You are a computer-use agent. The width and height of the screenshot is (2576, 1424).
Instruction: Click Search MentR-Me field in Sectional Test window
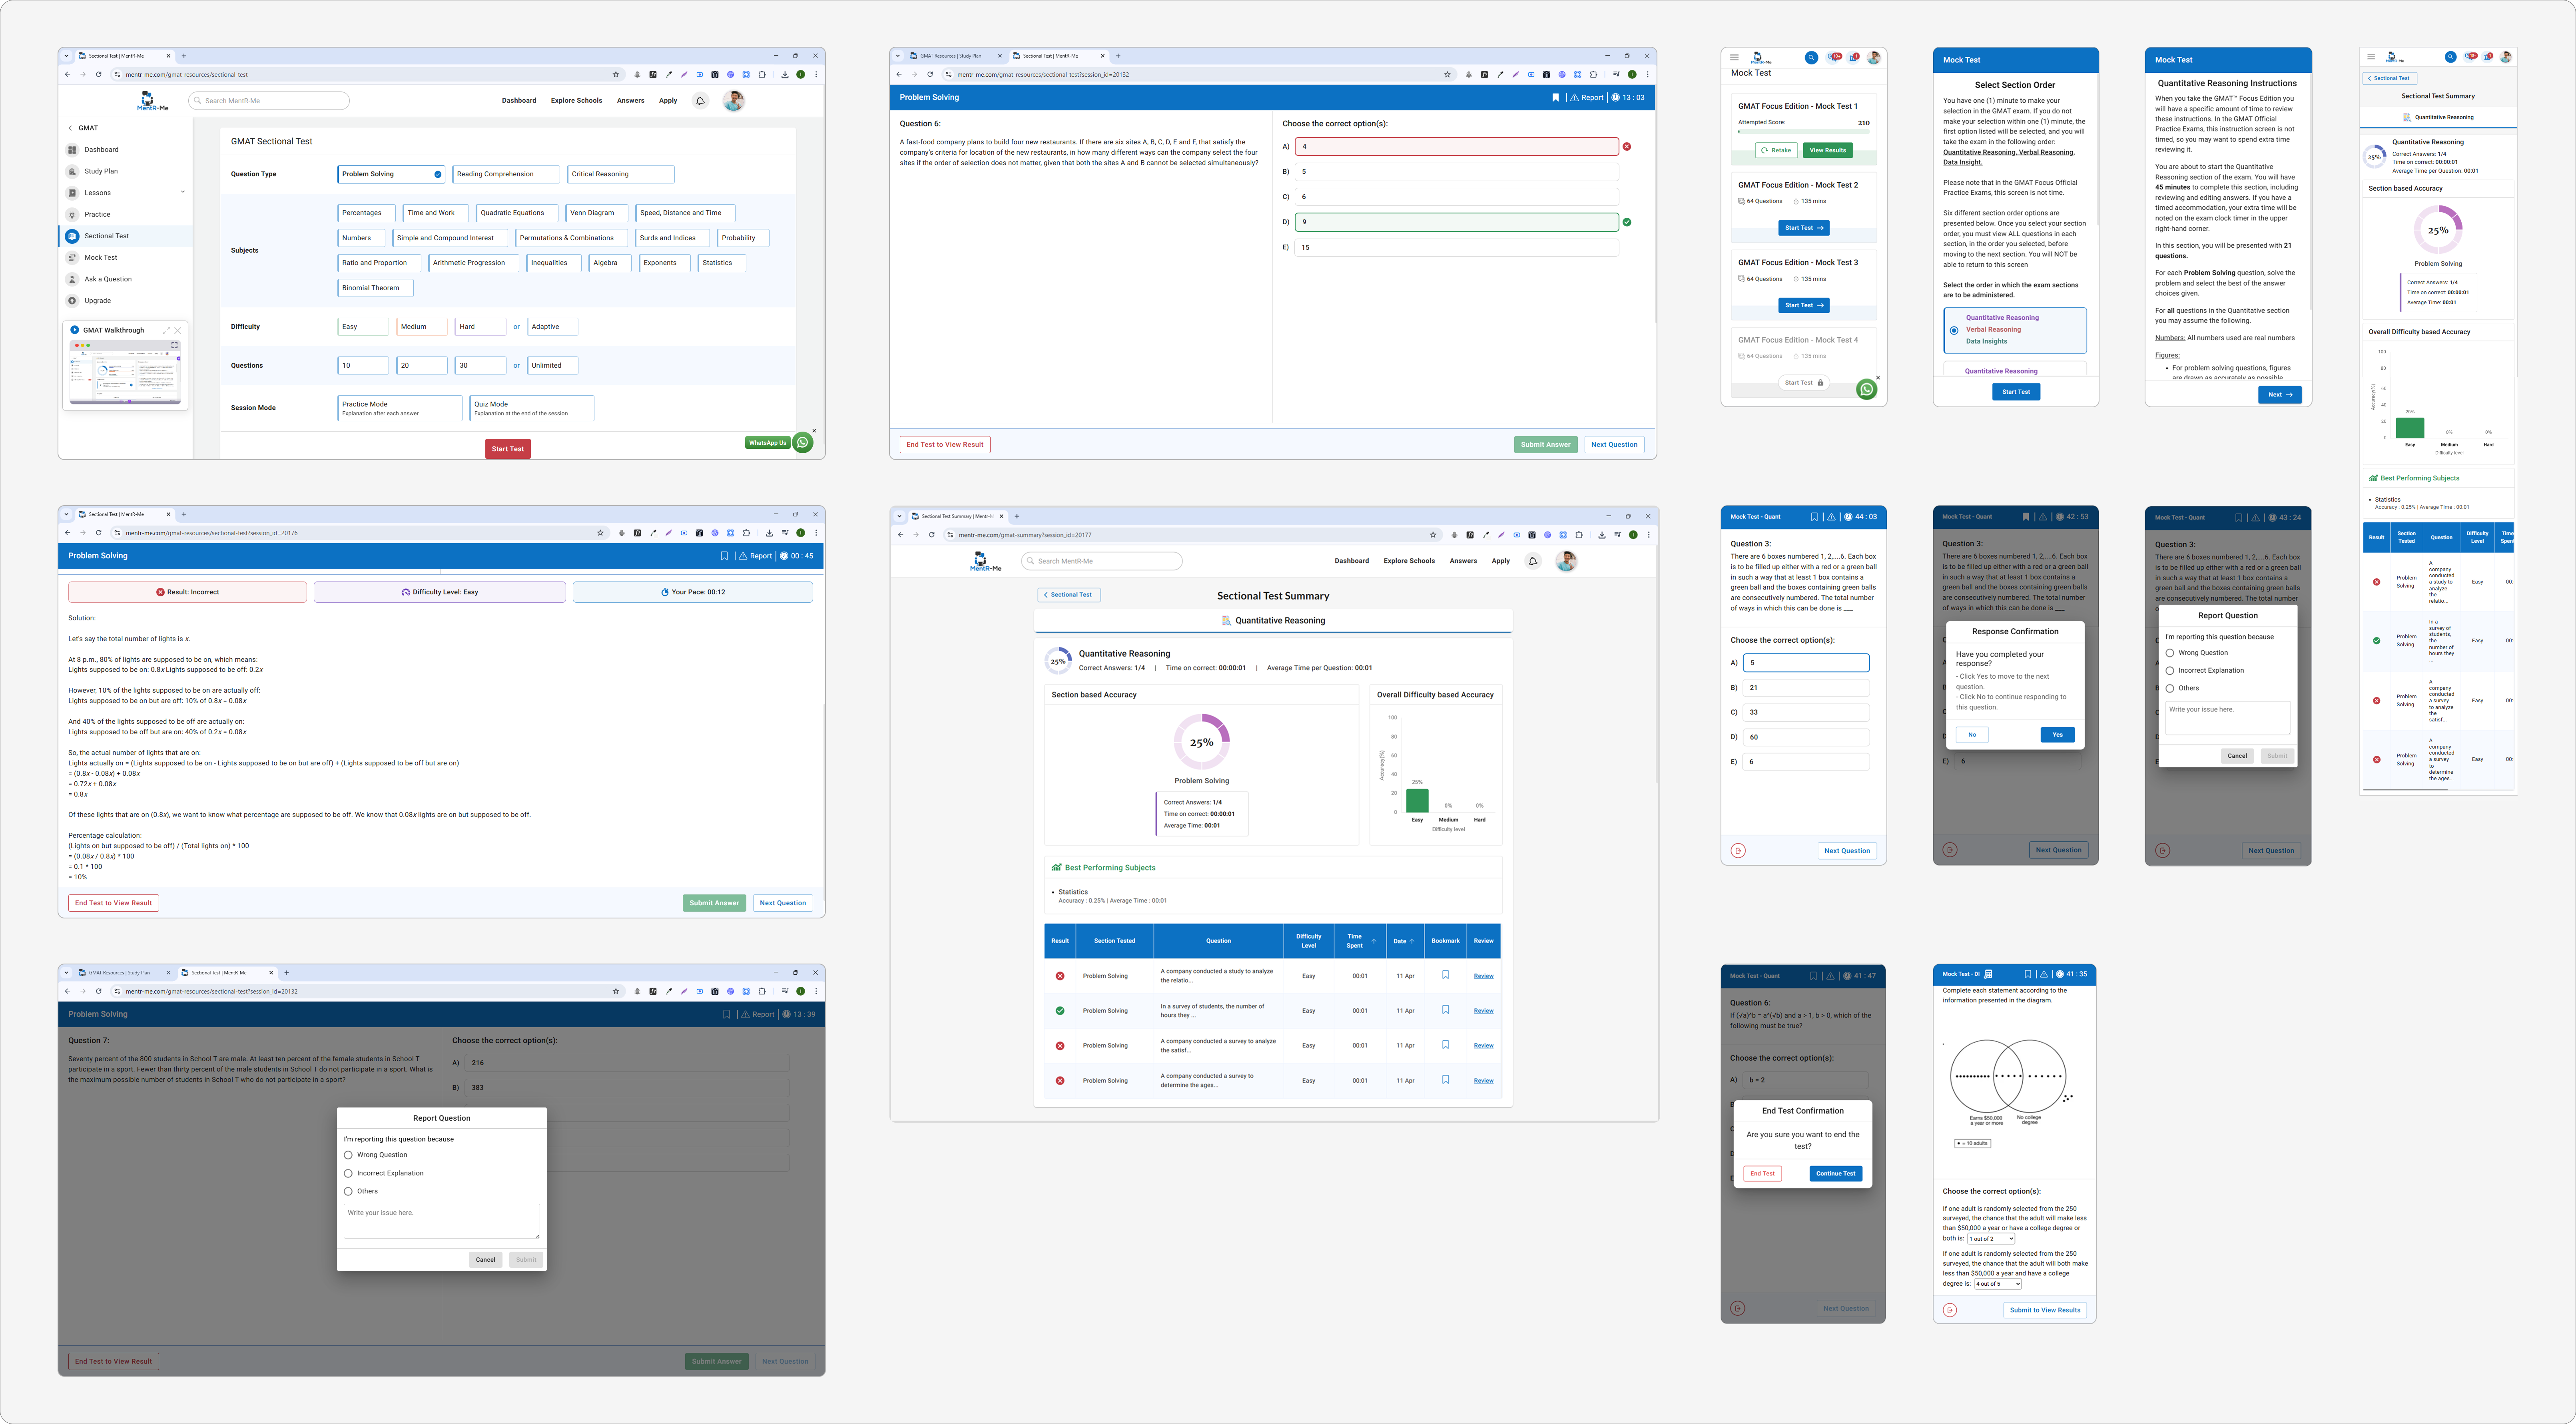pos(269,101)
